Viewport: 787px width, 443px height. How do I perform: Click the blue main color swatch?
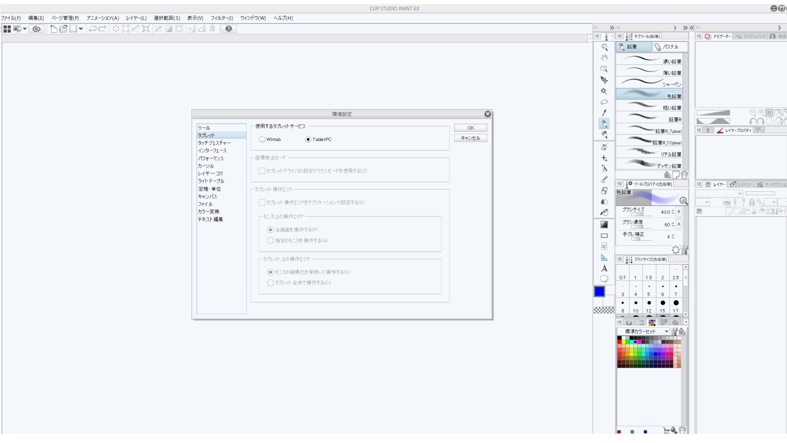click(599, 291)
